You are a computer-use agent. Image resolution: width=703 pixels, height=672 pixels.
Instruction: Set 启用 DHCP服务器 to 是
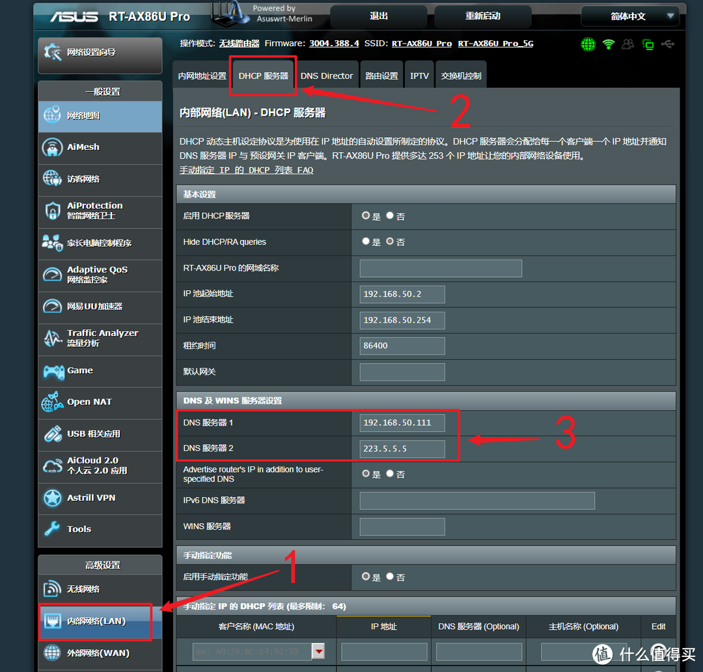coord(366,215)
